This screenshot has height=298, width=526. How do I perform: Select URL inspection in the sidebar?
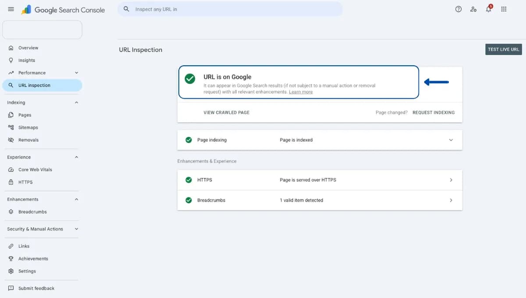click(x=42, y=85)
